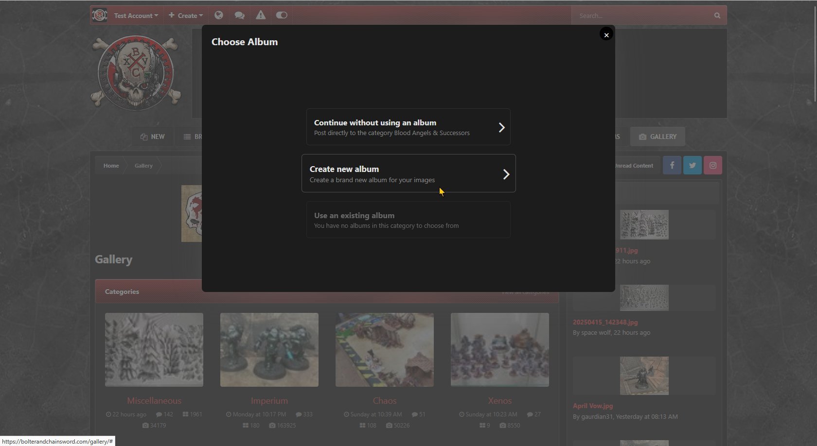Toggle the theme switch in top bar
Viewport: 817px width, 446px height.
[282, 15]
